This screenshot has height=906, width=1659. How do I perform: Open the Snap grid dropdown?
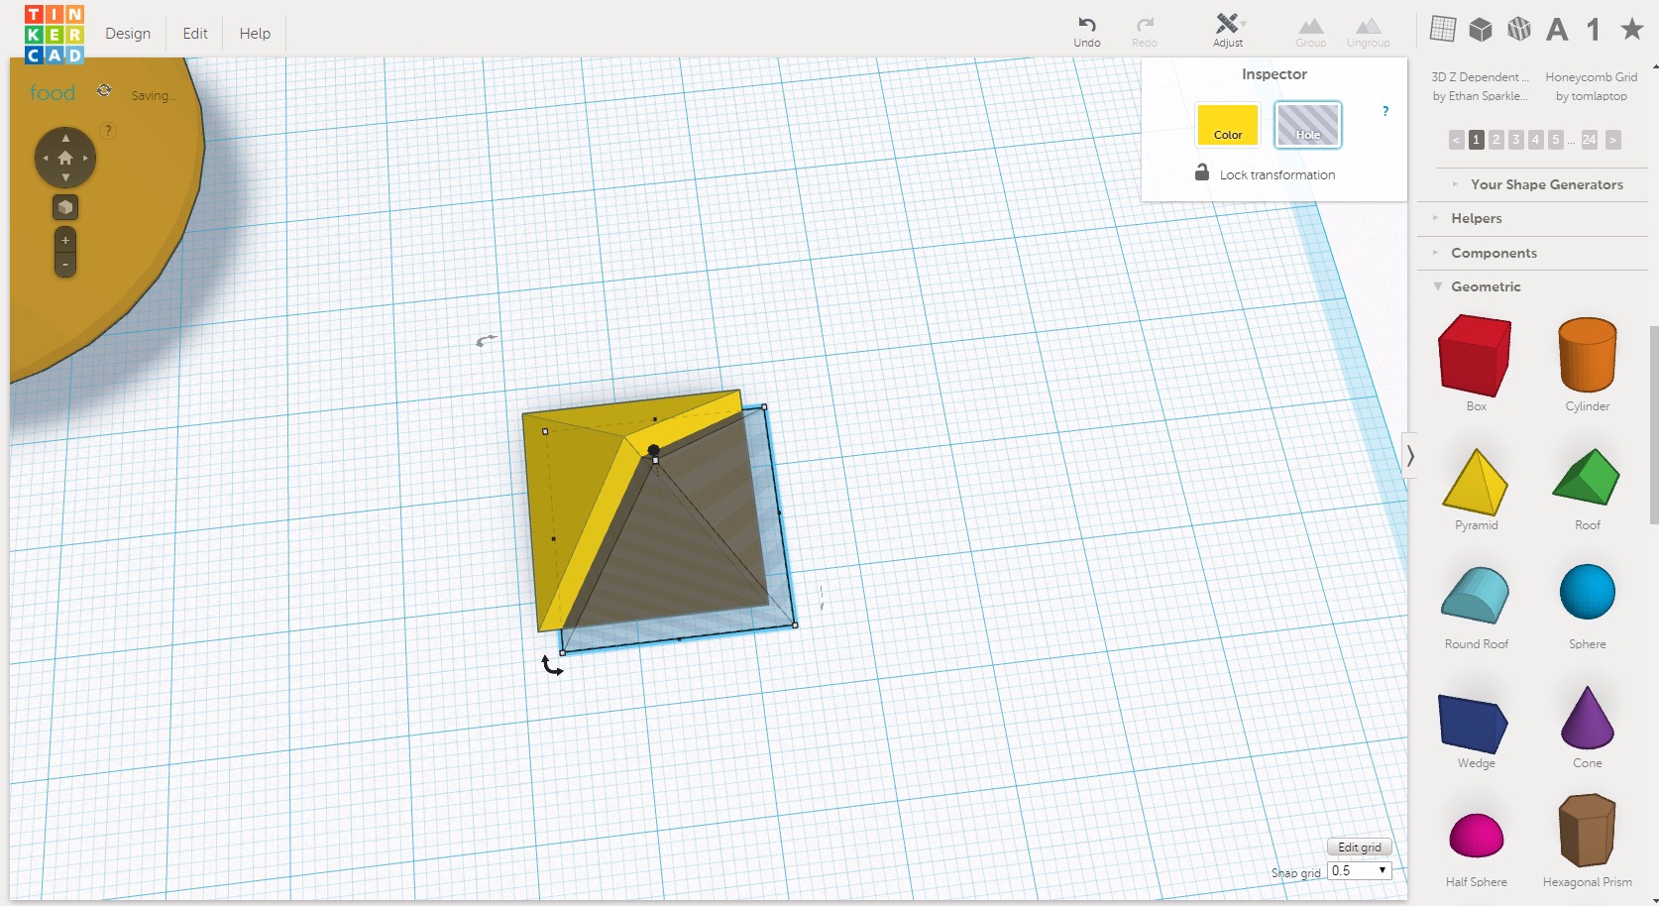pyautogui.click(x=1359, y=870)
